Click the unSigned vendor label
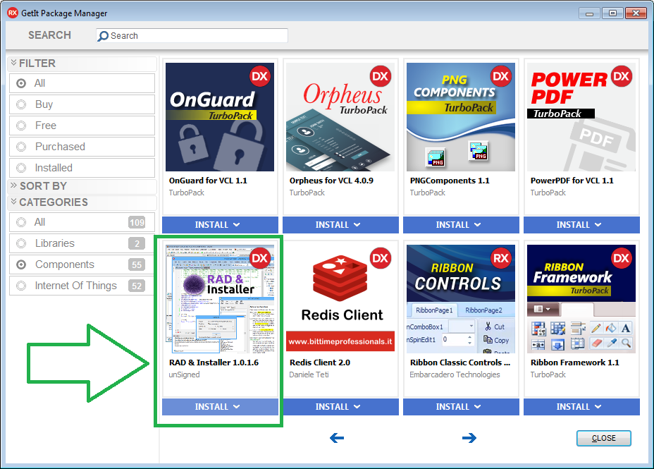The height and width of the screenshot is (469, 654). pos(184,374)
